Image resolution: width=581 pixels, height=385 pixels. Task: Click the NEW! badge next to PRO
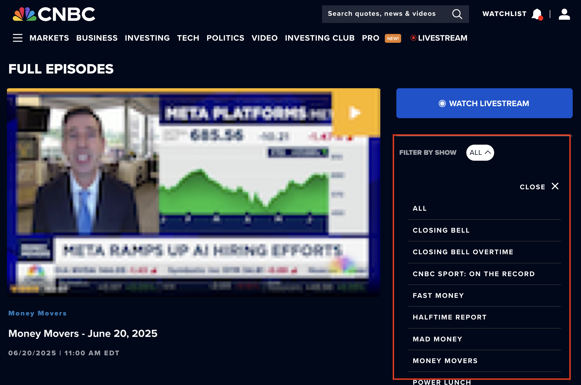(x=393, y=38)
